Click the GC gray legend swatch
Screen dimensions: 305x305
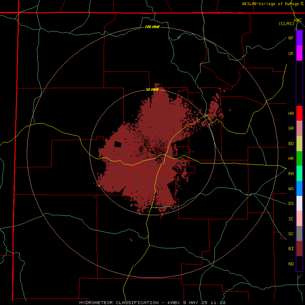click(x=299, y=233)
